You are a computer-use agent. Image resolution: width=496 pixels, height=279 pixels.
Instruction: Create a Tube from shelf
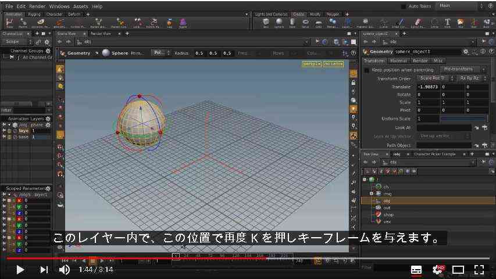click(x=292, y=23)
